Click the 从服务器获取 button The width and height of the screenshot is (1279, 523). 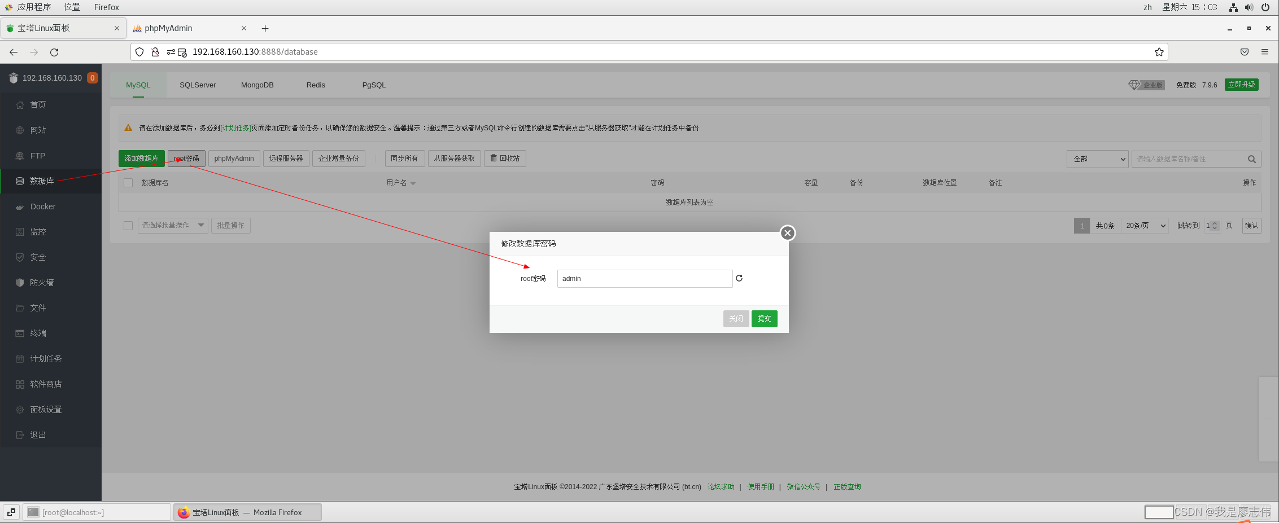click(455, 159)
